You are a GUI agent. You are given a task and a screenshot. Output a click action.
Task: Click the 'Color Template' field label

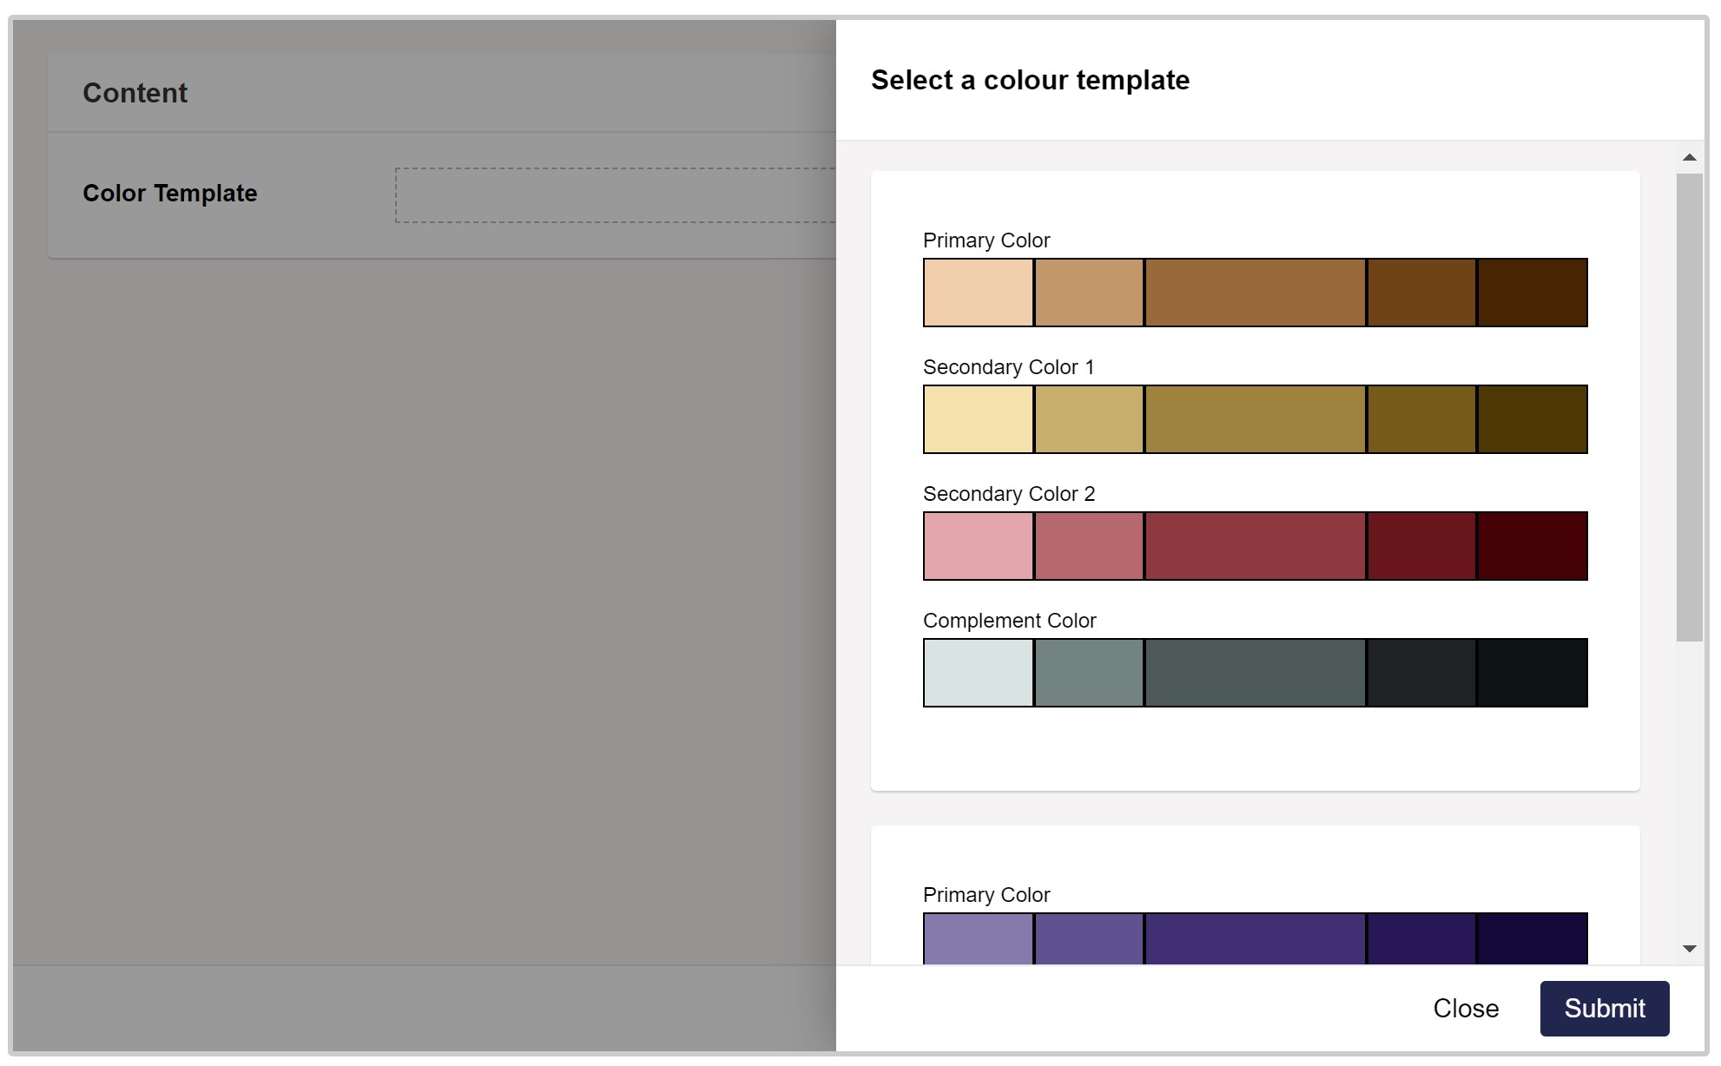point(169,193)
